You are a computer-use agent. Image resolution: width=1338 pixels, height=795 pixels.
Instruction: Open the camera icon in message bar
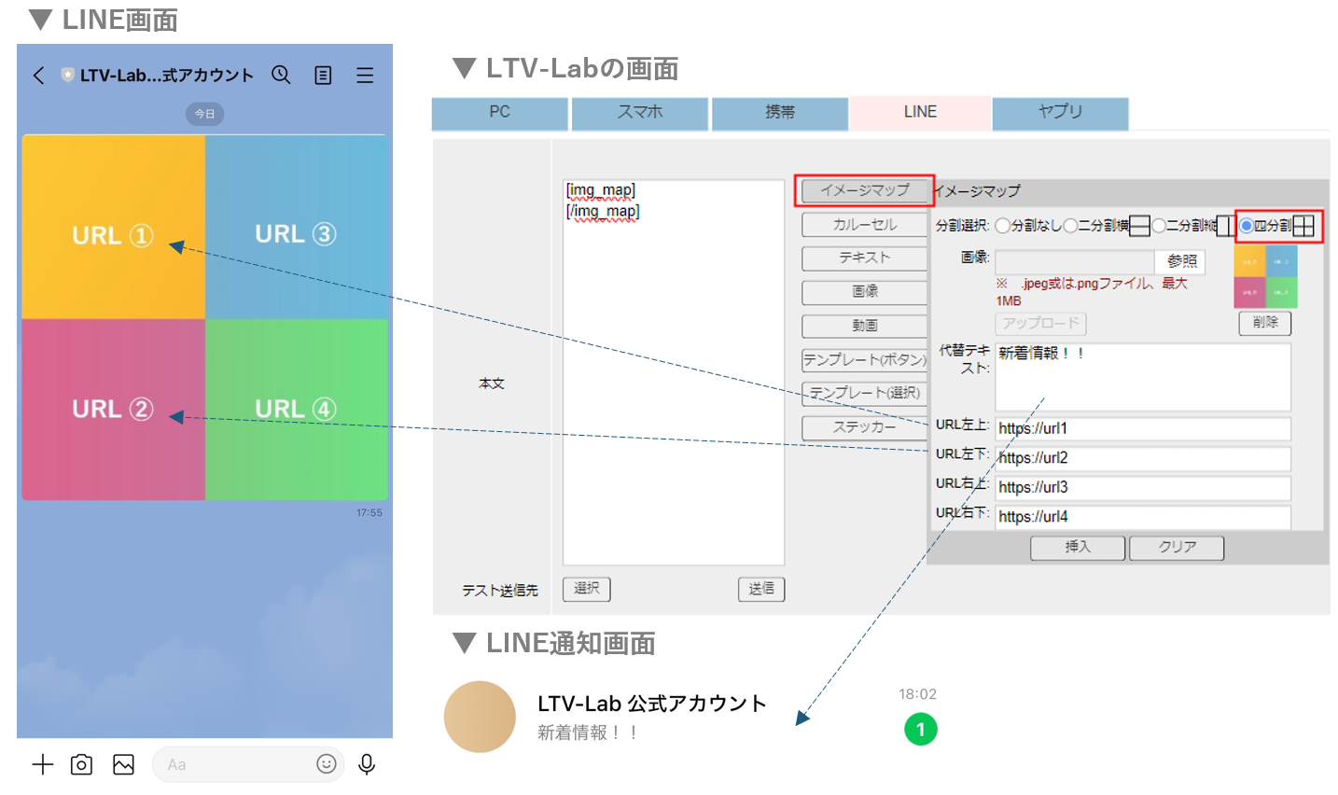(82, 765)
